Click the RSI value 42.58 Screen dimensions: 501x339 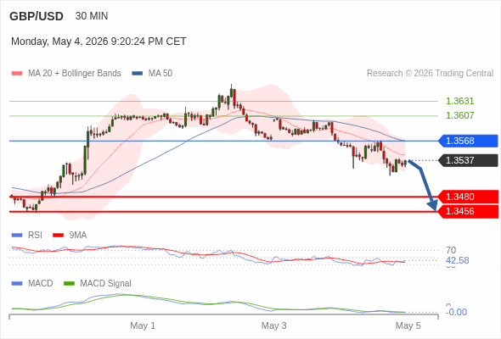458,260
